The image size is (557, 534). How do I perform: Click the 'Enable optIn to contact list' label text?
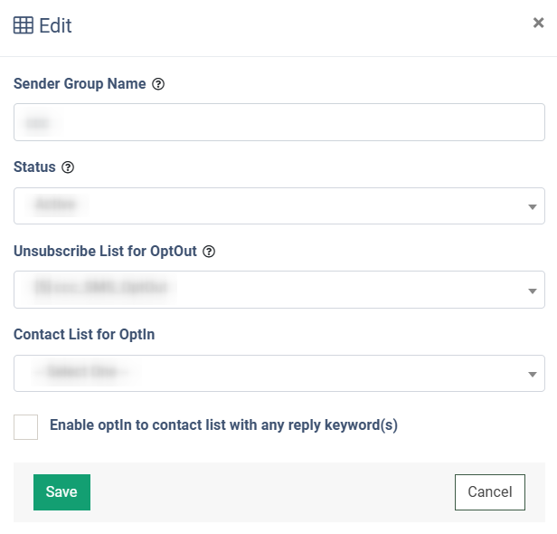click(223, 424)
